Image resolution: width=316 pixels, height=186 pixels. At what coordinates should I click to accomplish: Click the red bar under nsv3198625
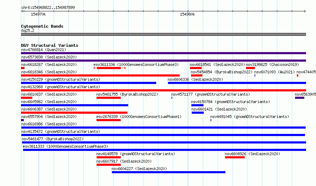click(251, 68)
